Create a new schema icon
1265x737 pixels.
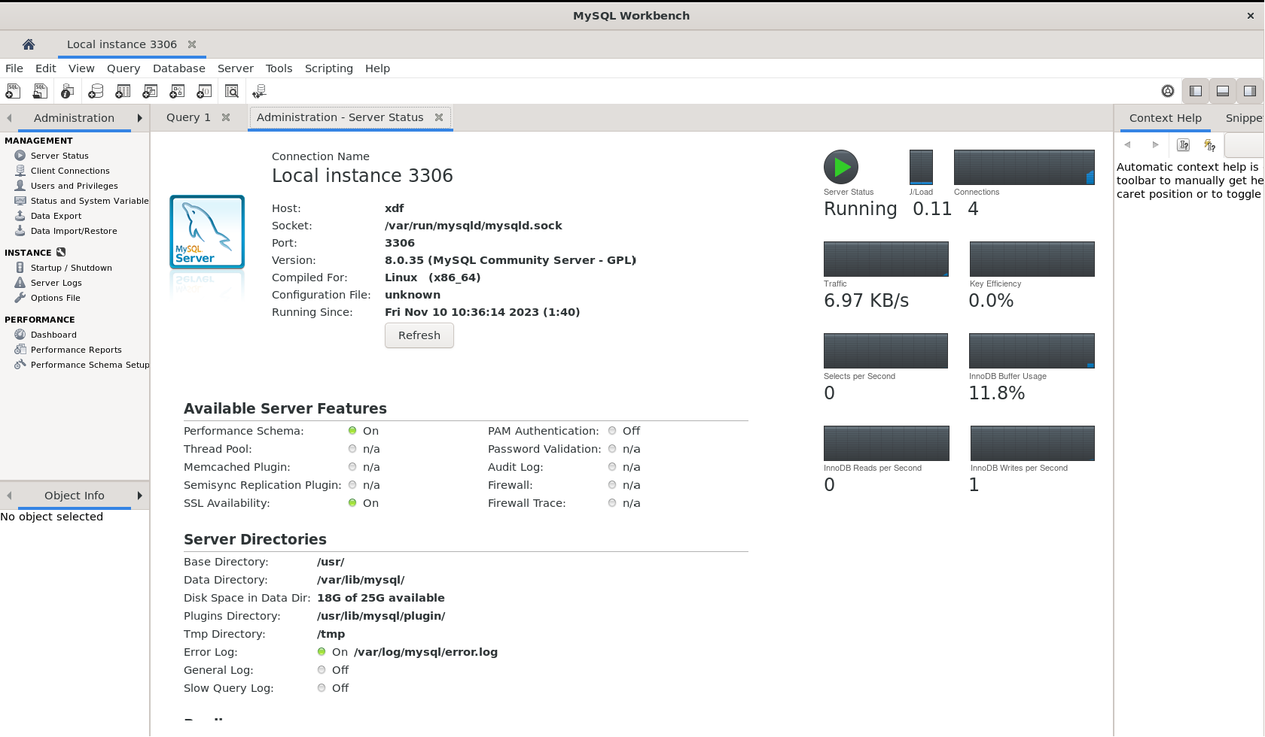(x=96, y=91)
